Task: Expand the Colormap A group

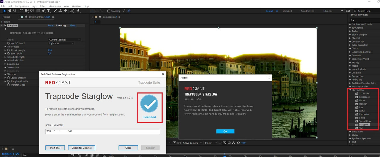Action: click(5, 64)
